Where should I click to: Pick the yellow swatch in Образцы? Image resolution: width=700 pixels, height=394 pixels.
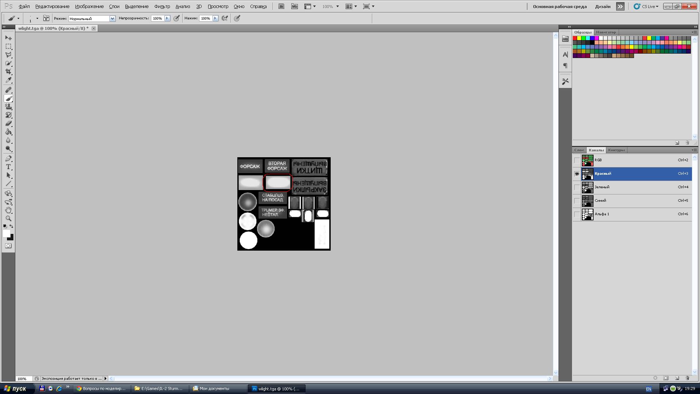[579, 38]
